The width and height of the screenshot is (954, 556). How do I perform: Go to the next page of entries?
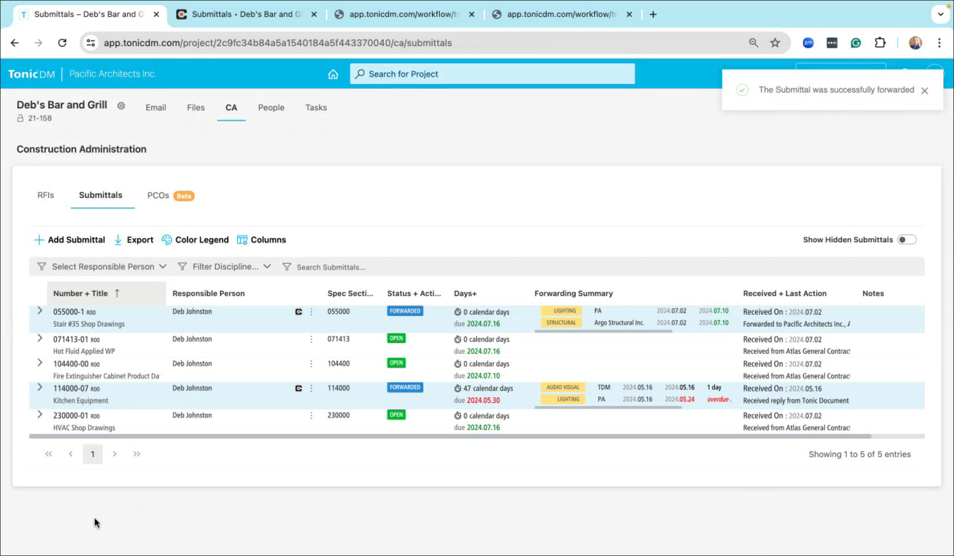[115, 454]
